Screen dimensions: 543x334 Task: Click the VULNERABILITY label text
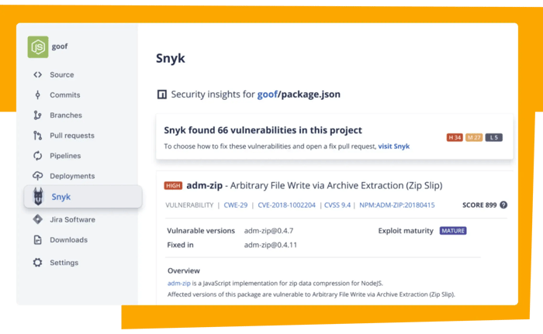tap(189, 205)
